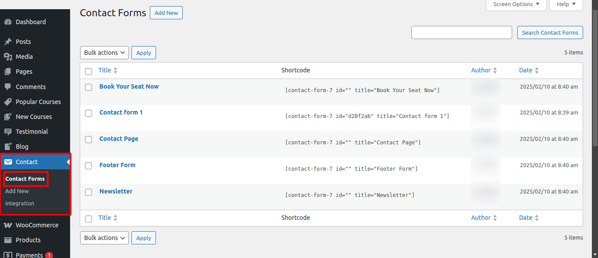Click the WooCommerce logo icon
Image resolution: width=598 pixels, height=258 pixels.
coord(8,225)
